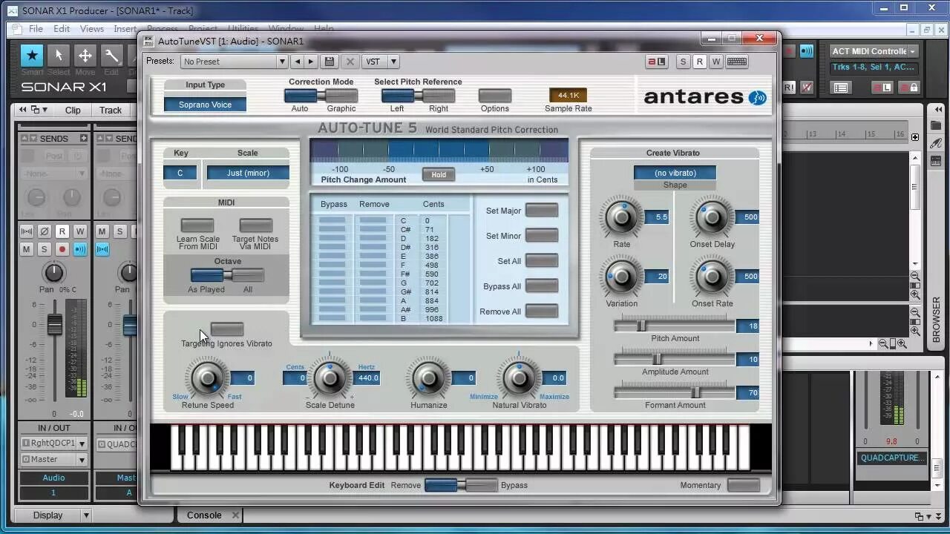Toggle input echo on first track strip

pyautogui.click(x=79, y=249)
